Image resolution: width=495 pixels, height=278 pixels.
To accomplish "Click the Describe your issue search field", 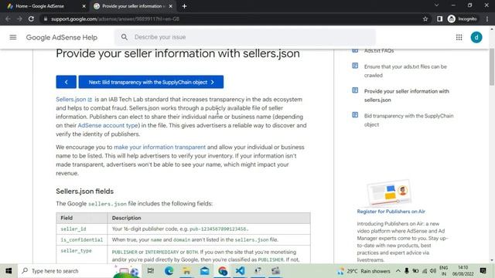I will pos(245,37).
